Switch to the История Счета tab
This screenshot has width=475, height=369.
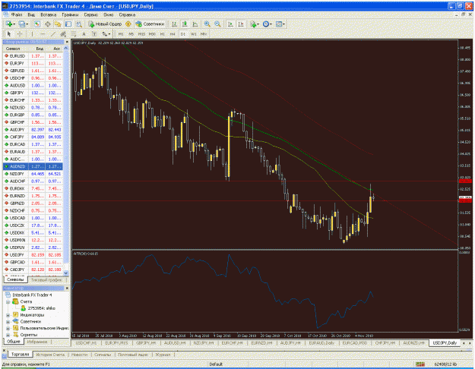pos(50,355)
